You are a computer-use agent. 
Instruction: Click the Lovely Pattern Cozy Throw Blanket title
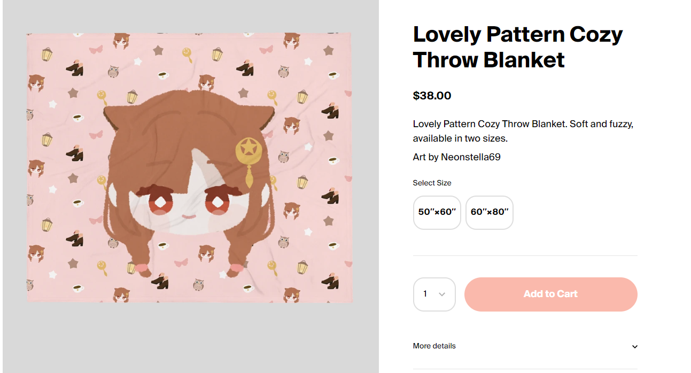click(517, 47)
